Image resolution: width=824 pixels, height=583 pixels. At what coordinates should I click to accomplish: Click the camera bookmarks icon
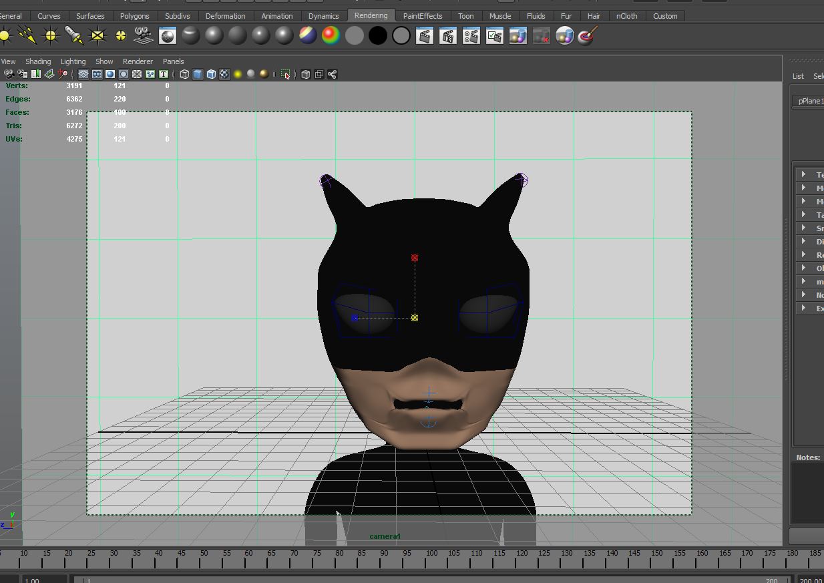(x=36, y=74)
